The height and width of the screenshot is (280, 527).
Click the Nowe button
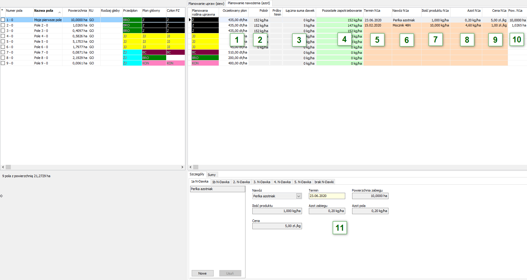click(x=203, y=273)
